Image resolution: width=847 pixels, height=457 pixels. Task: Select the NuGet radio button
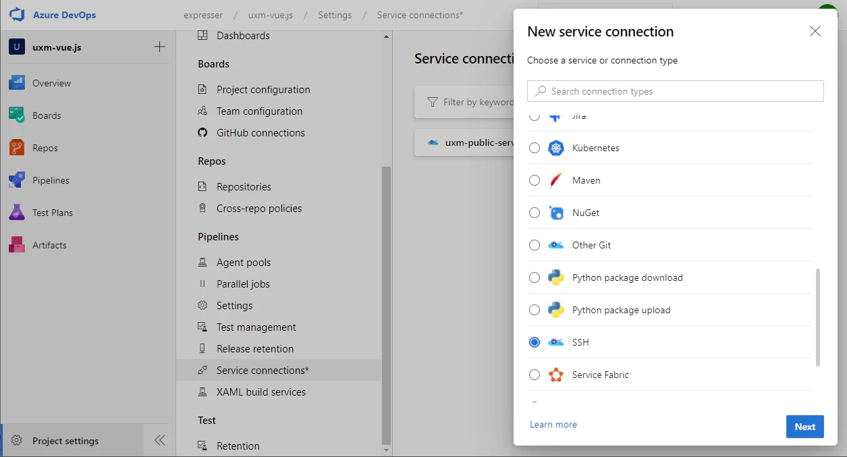pyautogui.click(x=535, y=213)
